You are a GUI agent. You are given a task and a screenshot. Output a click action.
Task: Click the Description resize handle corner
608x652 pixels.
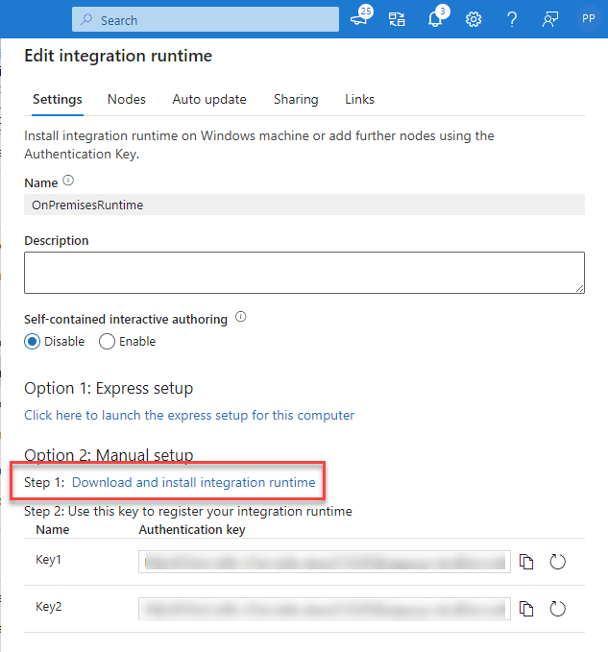[x=580, y=289]
